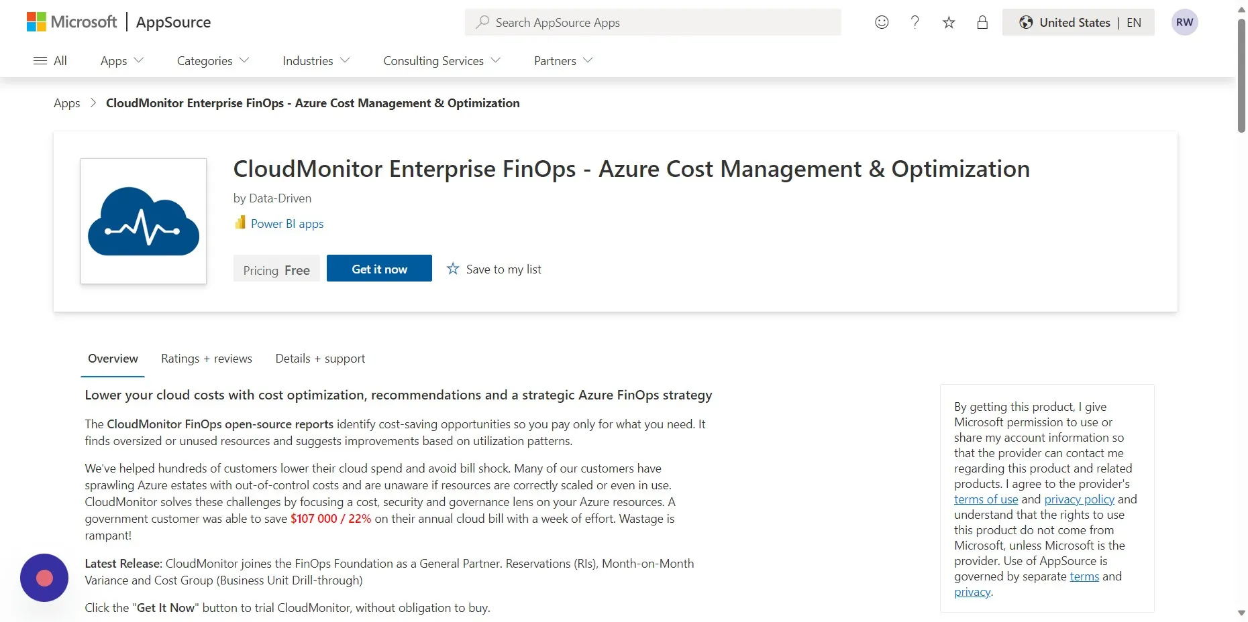Open the All hamburger menu

pos(50,60)
